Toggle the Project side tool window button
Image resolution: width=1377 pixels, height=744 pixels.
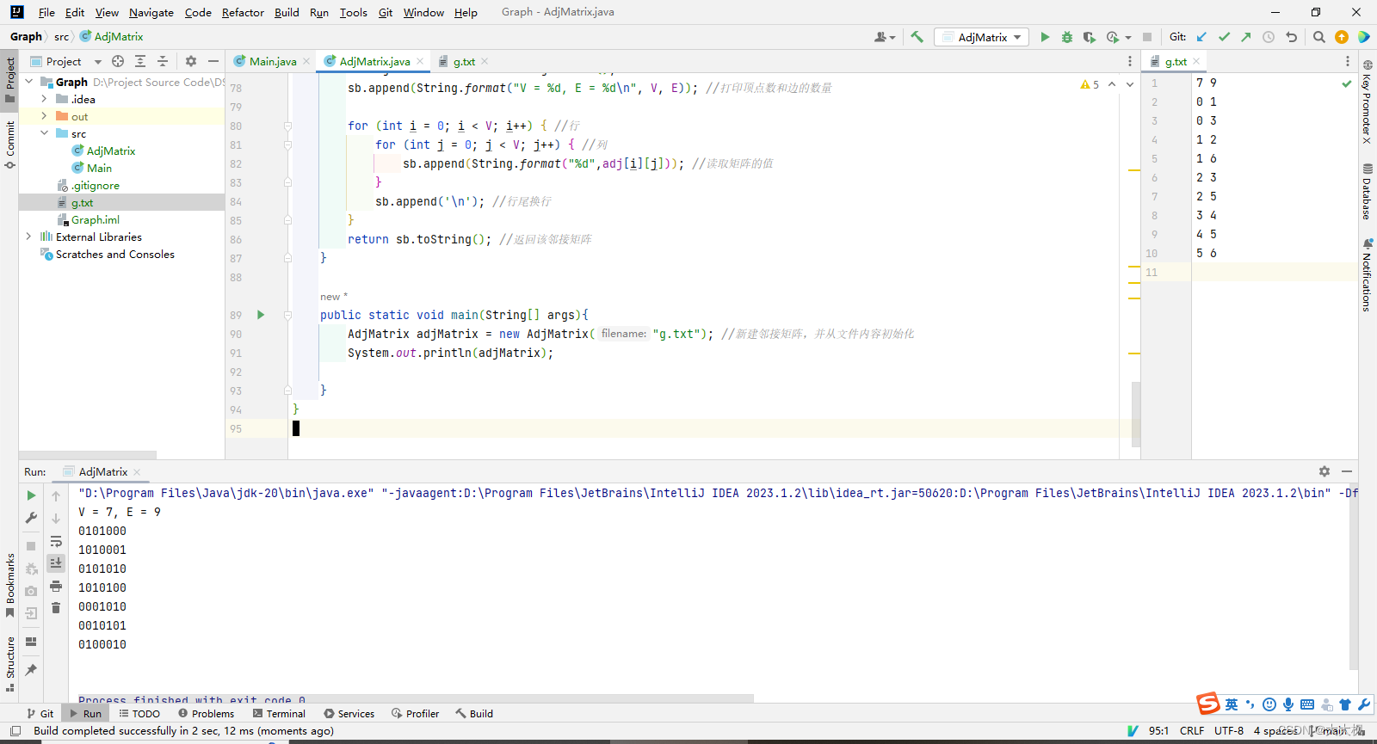(x=9, y=80)
